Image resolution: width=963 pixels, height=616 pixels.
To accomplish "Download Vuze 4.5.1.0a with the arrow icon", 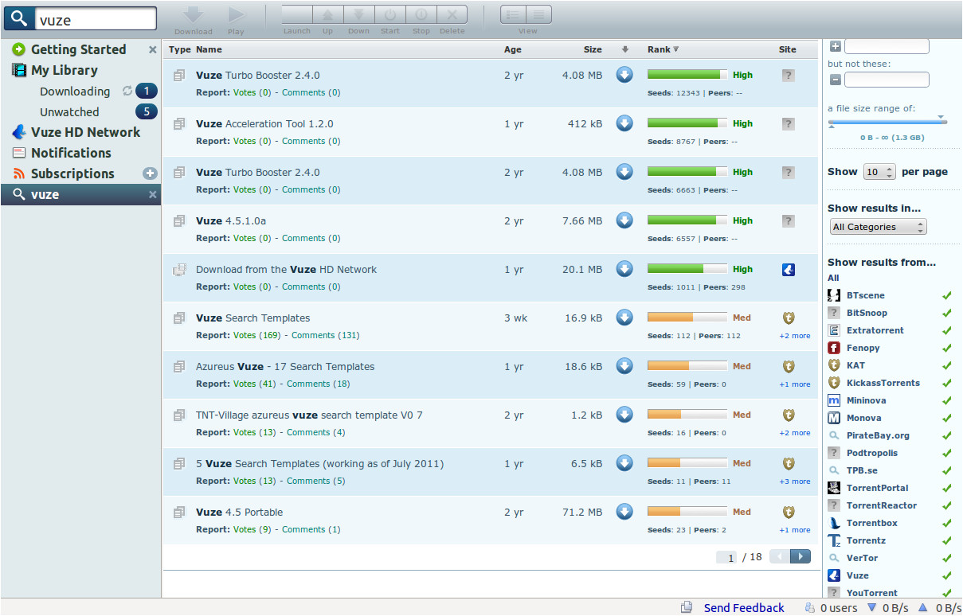I will pyautogui.click(x=624, y=220).
